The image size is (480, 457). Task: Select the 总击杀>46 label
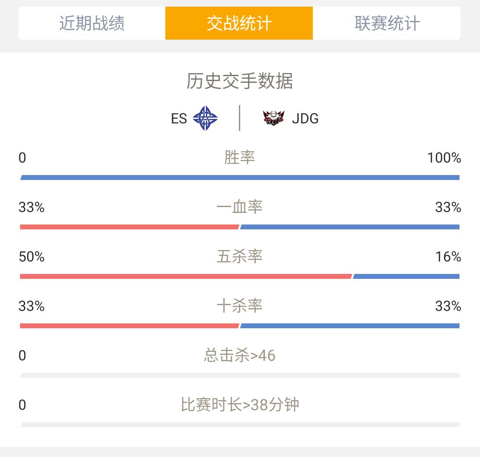pos(240,355)
